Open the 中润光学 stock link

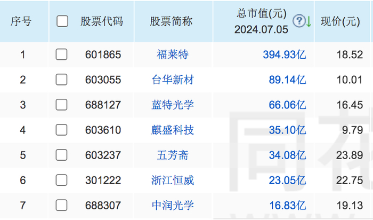(173, 206)
